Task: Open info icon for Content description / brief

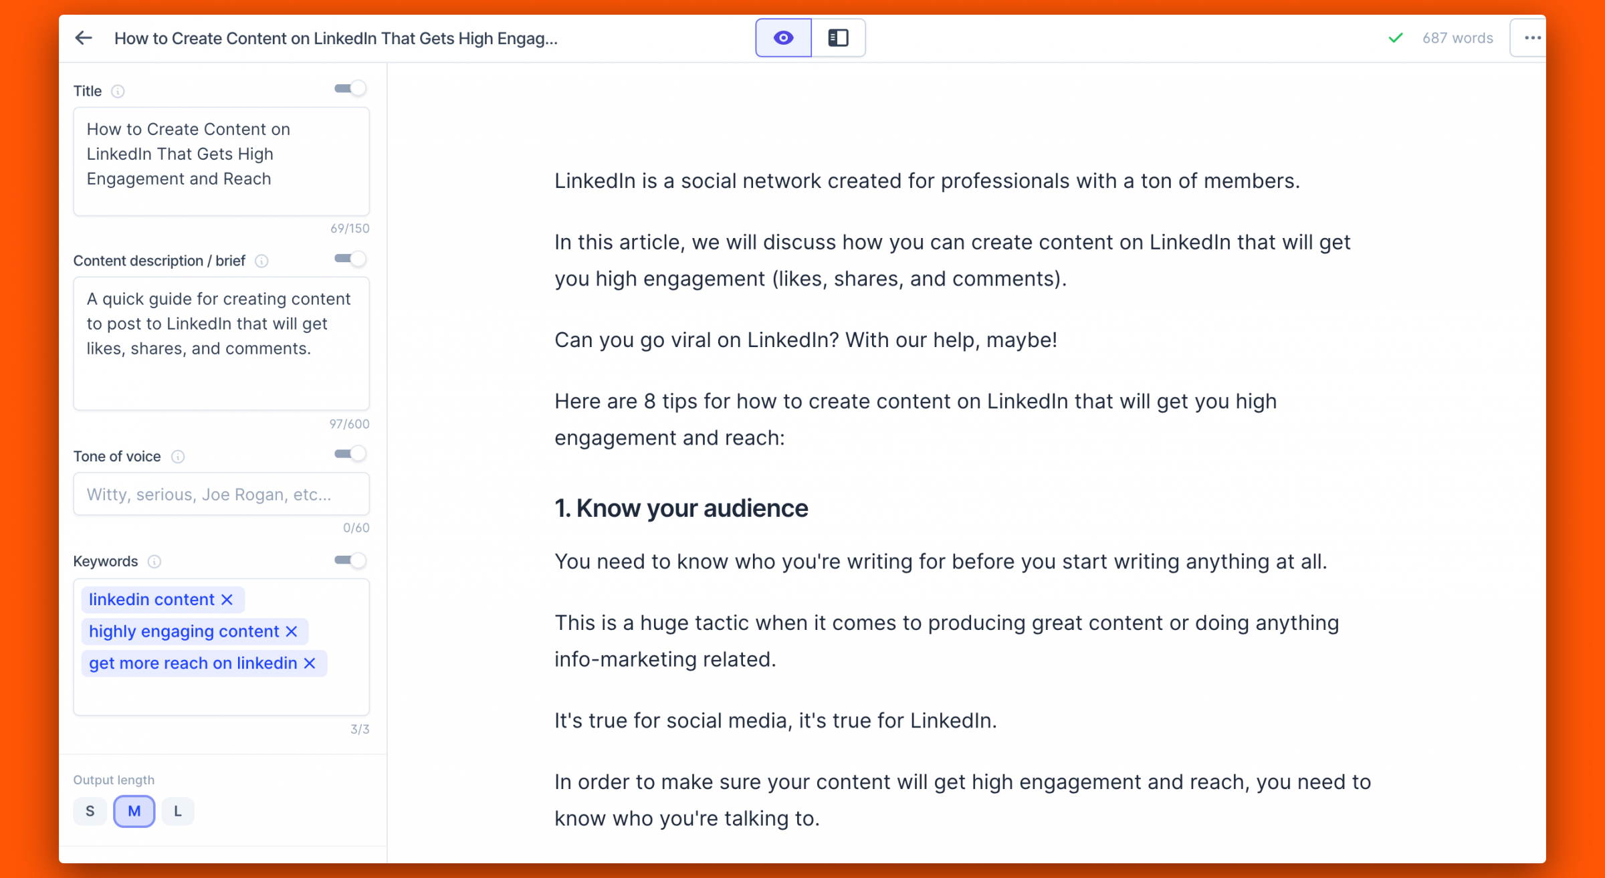Action: [261, 261]
